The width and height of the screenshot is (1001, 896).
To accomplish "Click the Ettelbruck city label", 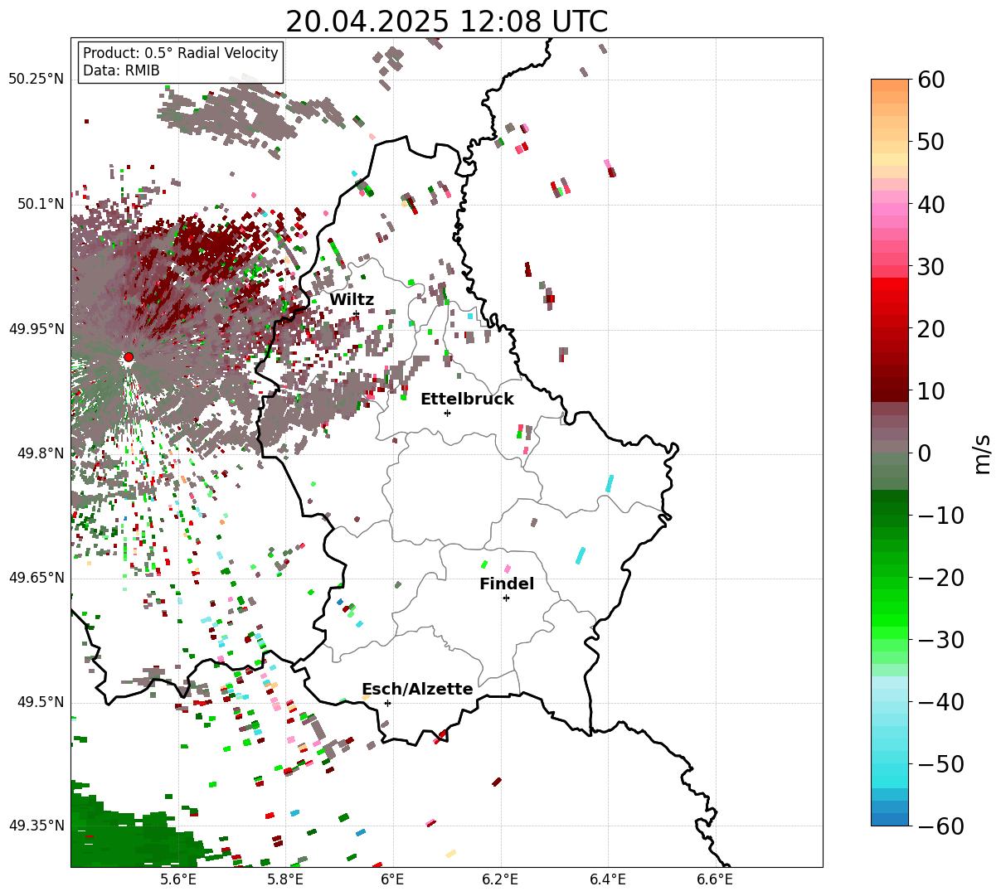I will pos(467,400).
